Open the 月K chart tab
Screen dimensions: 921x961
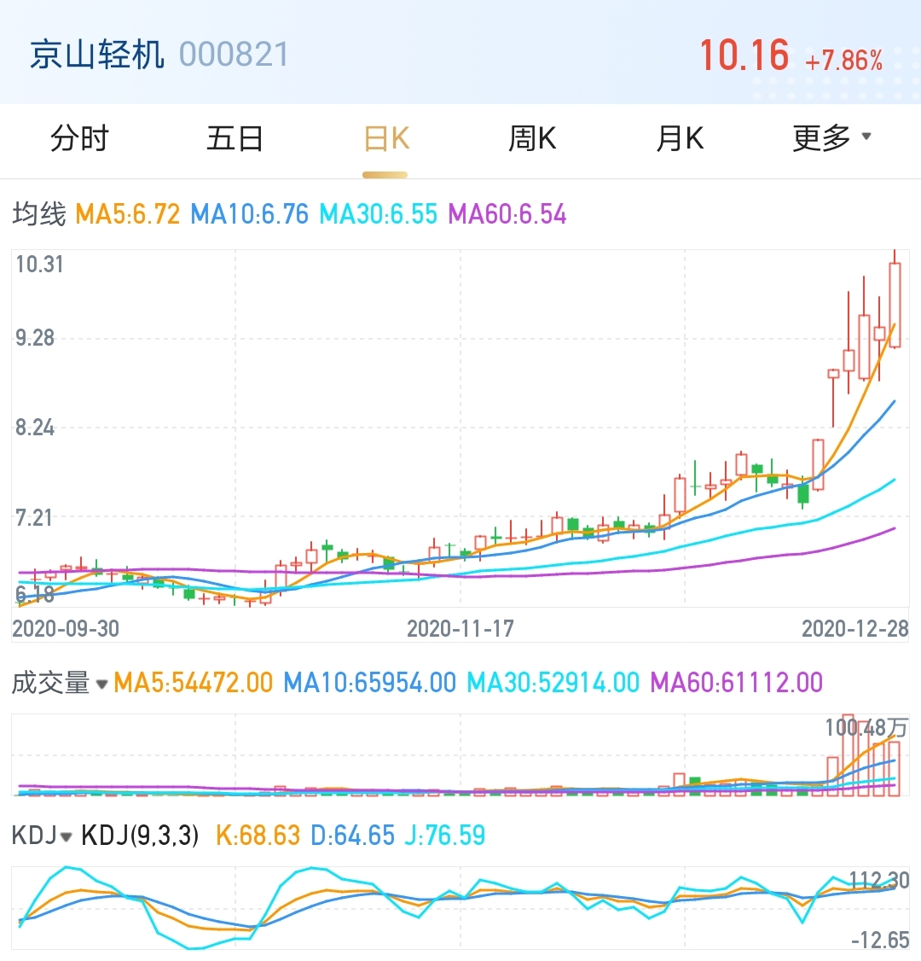(x=680, y=138)
